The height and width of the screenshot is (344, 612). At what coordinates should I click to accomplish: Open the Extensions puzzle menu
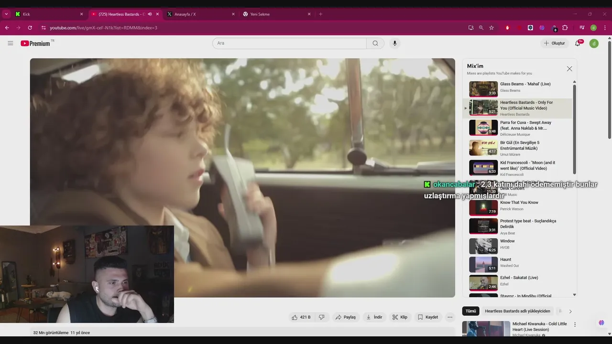coord(565,28)
